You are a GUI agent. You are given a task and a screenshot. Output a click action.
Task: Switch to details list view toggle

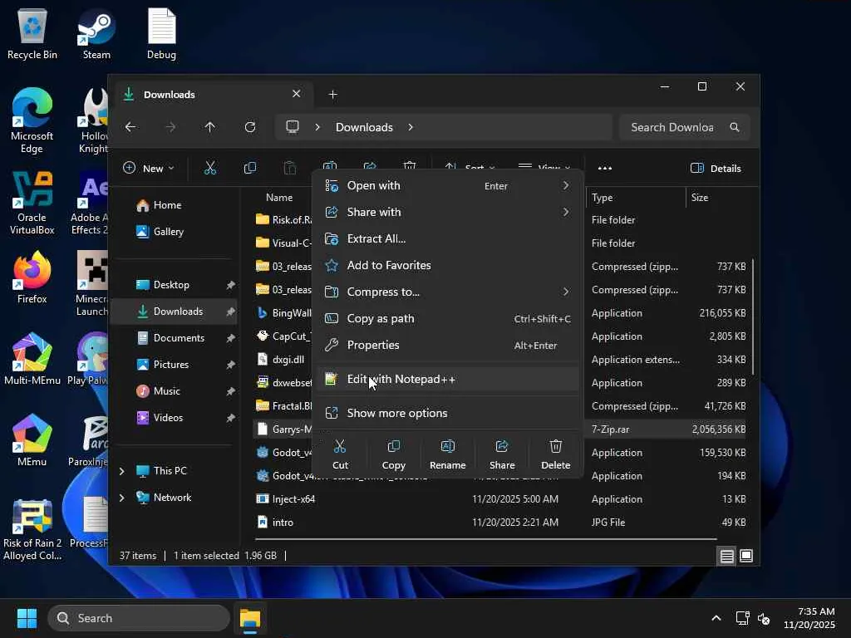tap(727, 556)
